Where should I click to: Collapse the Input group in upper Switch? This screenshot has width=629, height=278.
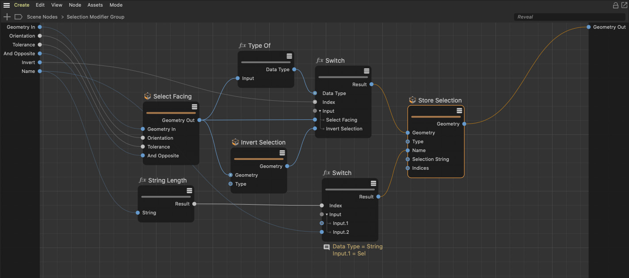[320, 111]
